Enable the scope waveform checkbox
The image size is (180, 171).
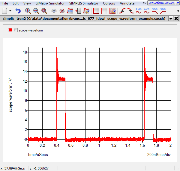pyautogui.click(x=16, y=30)
